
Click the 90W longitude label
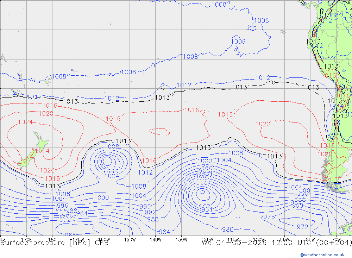point(285,240)
